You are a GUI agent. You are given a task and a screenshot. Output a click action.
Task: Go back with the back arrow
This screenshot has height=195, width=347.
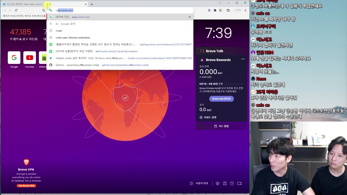click(x=5, y=10)
